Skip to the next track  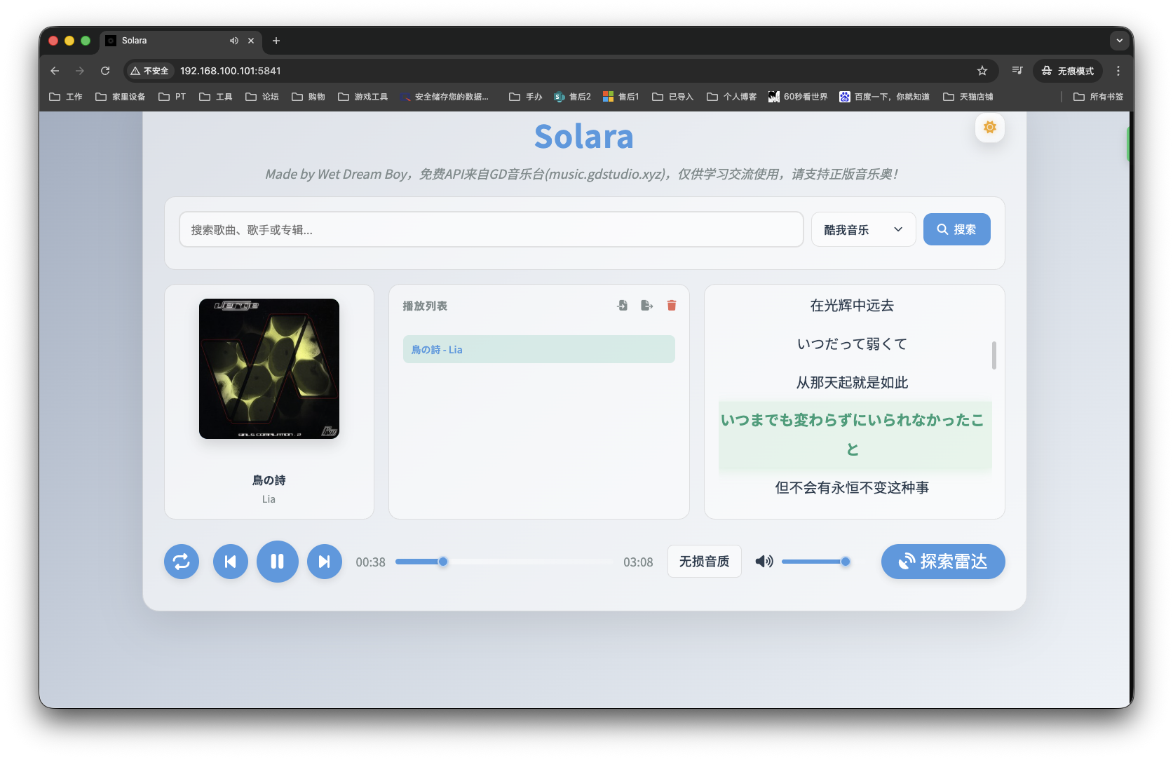[324, 561]
